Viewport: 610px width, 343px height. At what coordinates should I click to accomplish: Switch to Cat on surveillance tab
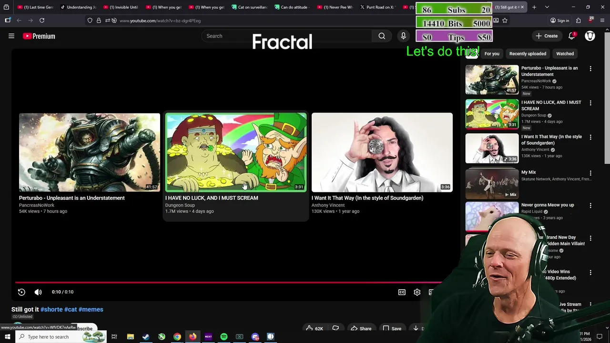click(x=249, y=7)
